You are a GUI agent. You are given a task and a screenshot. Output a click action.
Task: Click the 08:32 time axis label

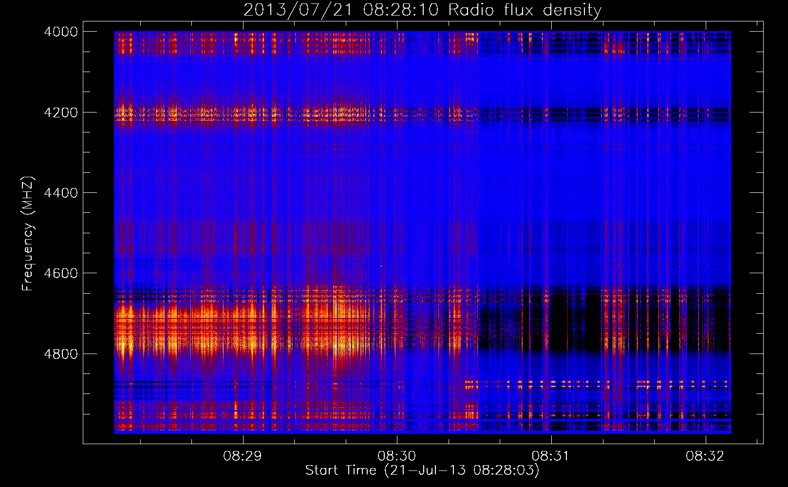(x=705, y=456)
